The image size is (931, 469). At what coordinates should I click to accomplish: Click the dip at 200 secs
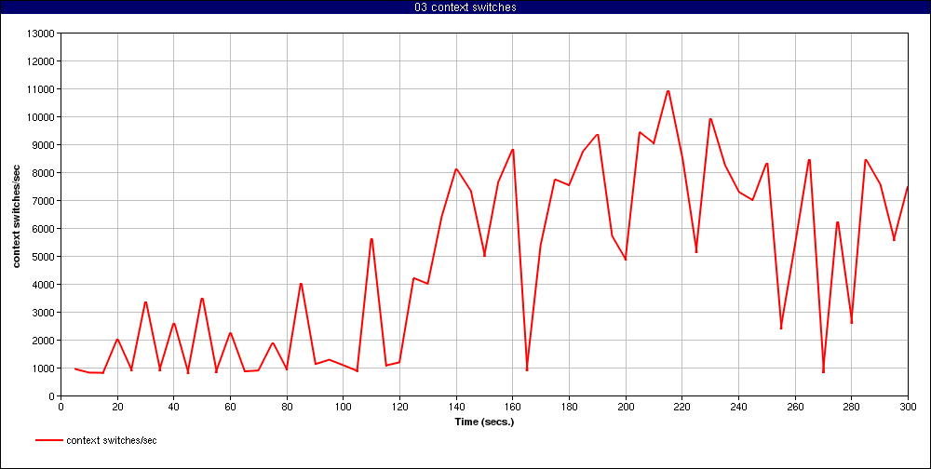[x=626, y=260]
